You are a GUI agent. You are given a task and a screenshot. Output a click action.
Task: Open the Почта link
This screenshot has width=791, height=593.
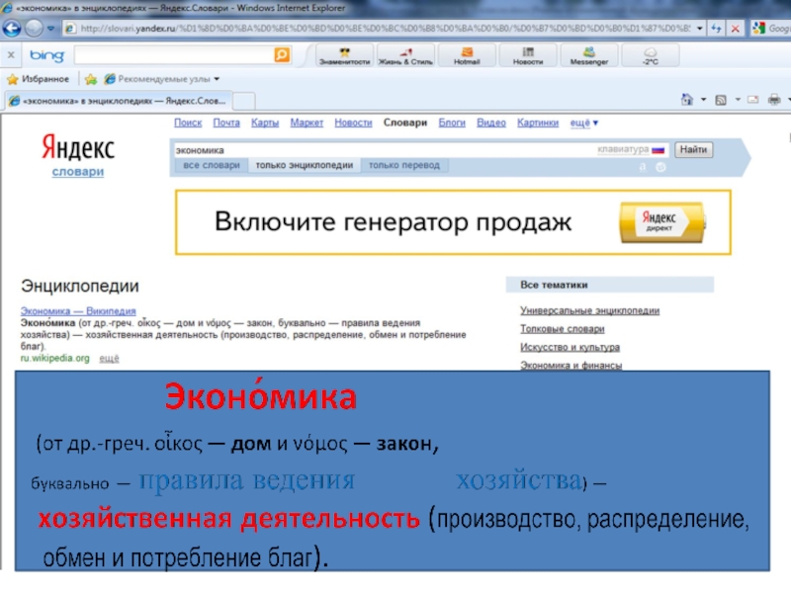tap(226, 123)
